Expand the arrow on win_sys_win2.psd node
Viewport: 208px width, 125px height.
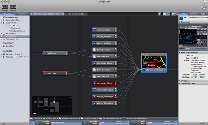pos(116,35)
